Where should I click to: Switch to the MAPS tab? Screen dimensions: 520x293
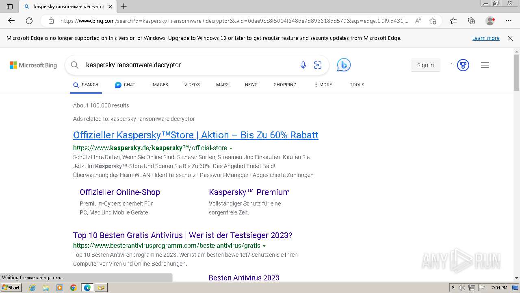[x=222, y=85]
